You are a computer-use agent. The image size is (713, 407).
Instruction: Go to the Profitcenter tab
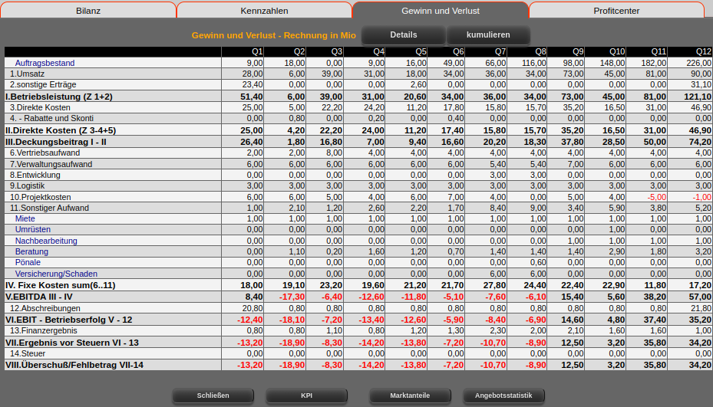(x=616, y=11)
